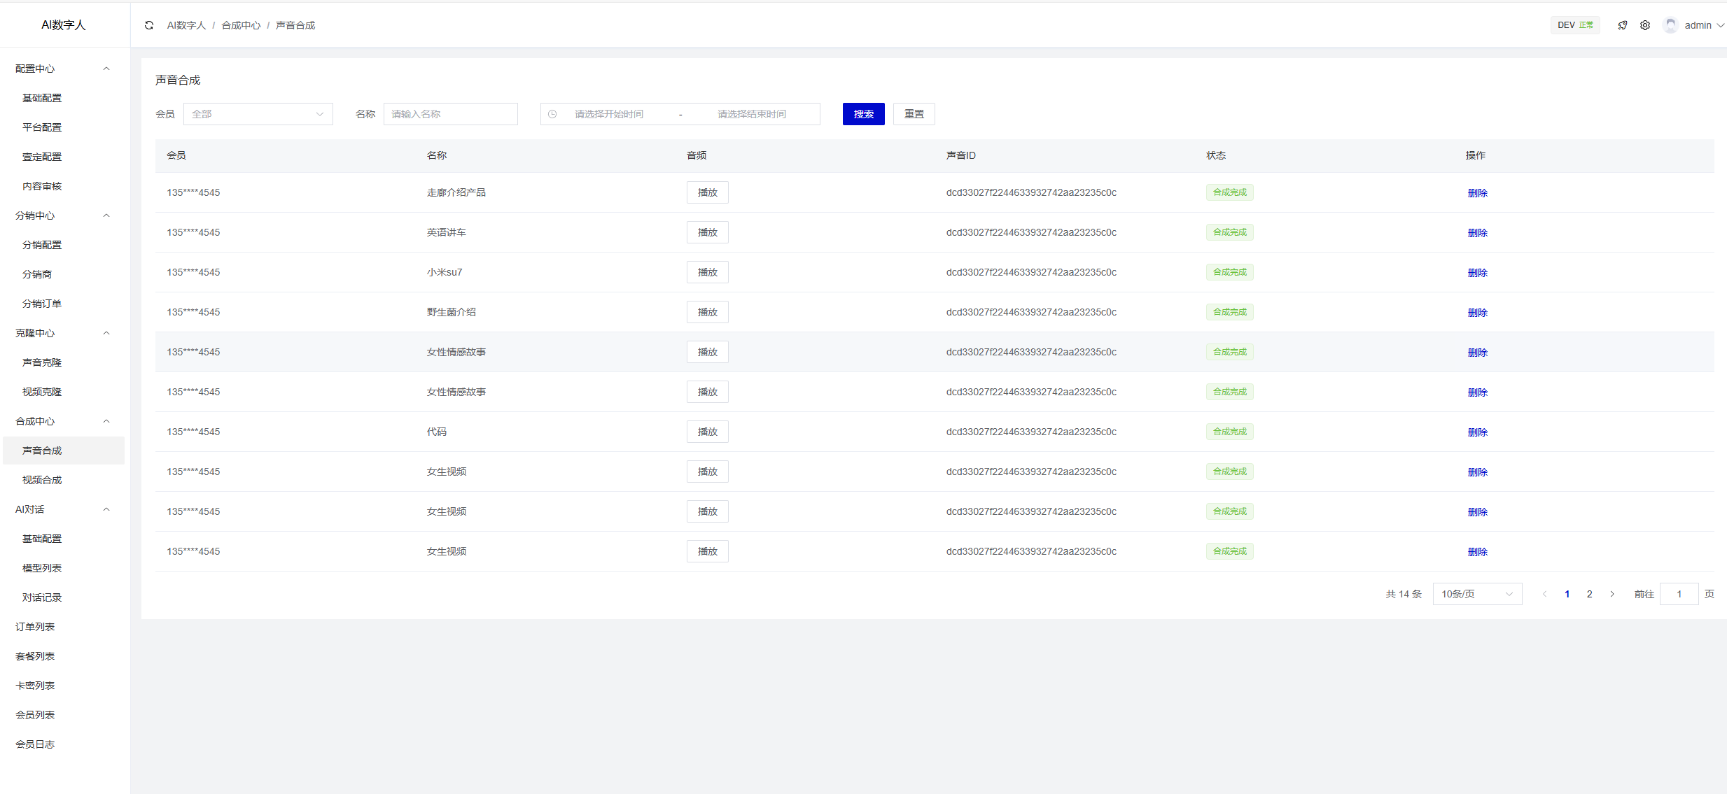Delete the 英语讲车 row via 删除
Screen dimensions: 1727x794
pos(1477,233)
